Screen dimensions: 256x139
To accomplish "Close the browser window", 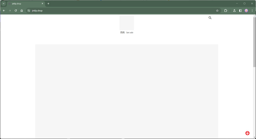I will [x=252, y=3].
